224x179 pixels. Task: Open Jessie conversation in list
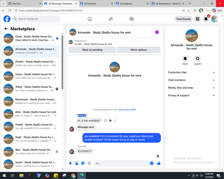31,164
